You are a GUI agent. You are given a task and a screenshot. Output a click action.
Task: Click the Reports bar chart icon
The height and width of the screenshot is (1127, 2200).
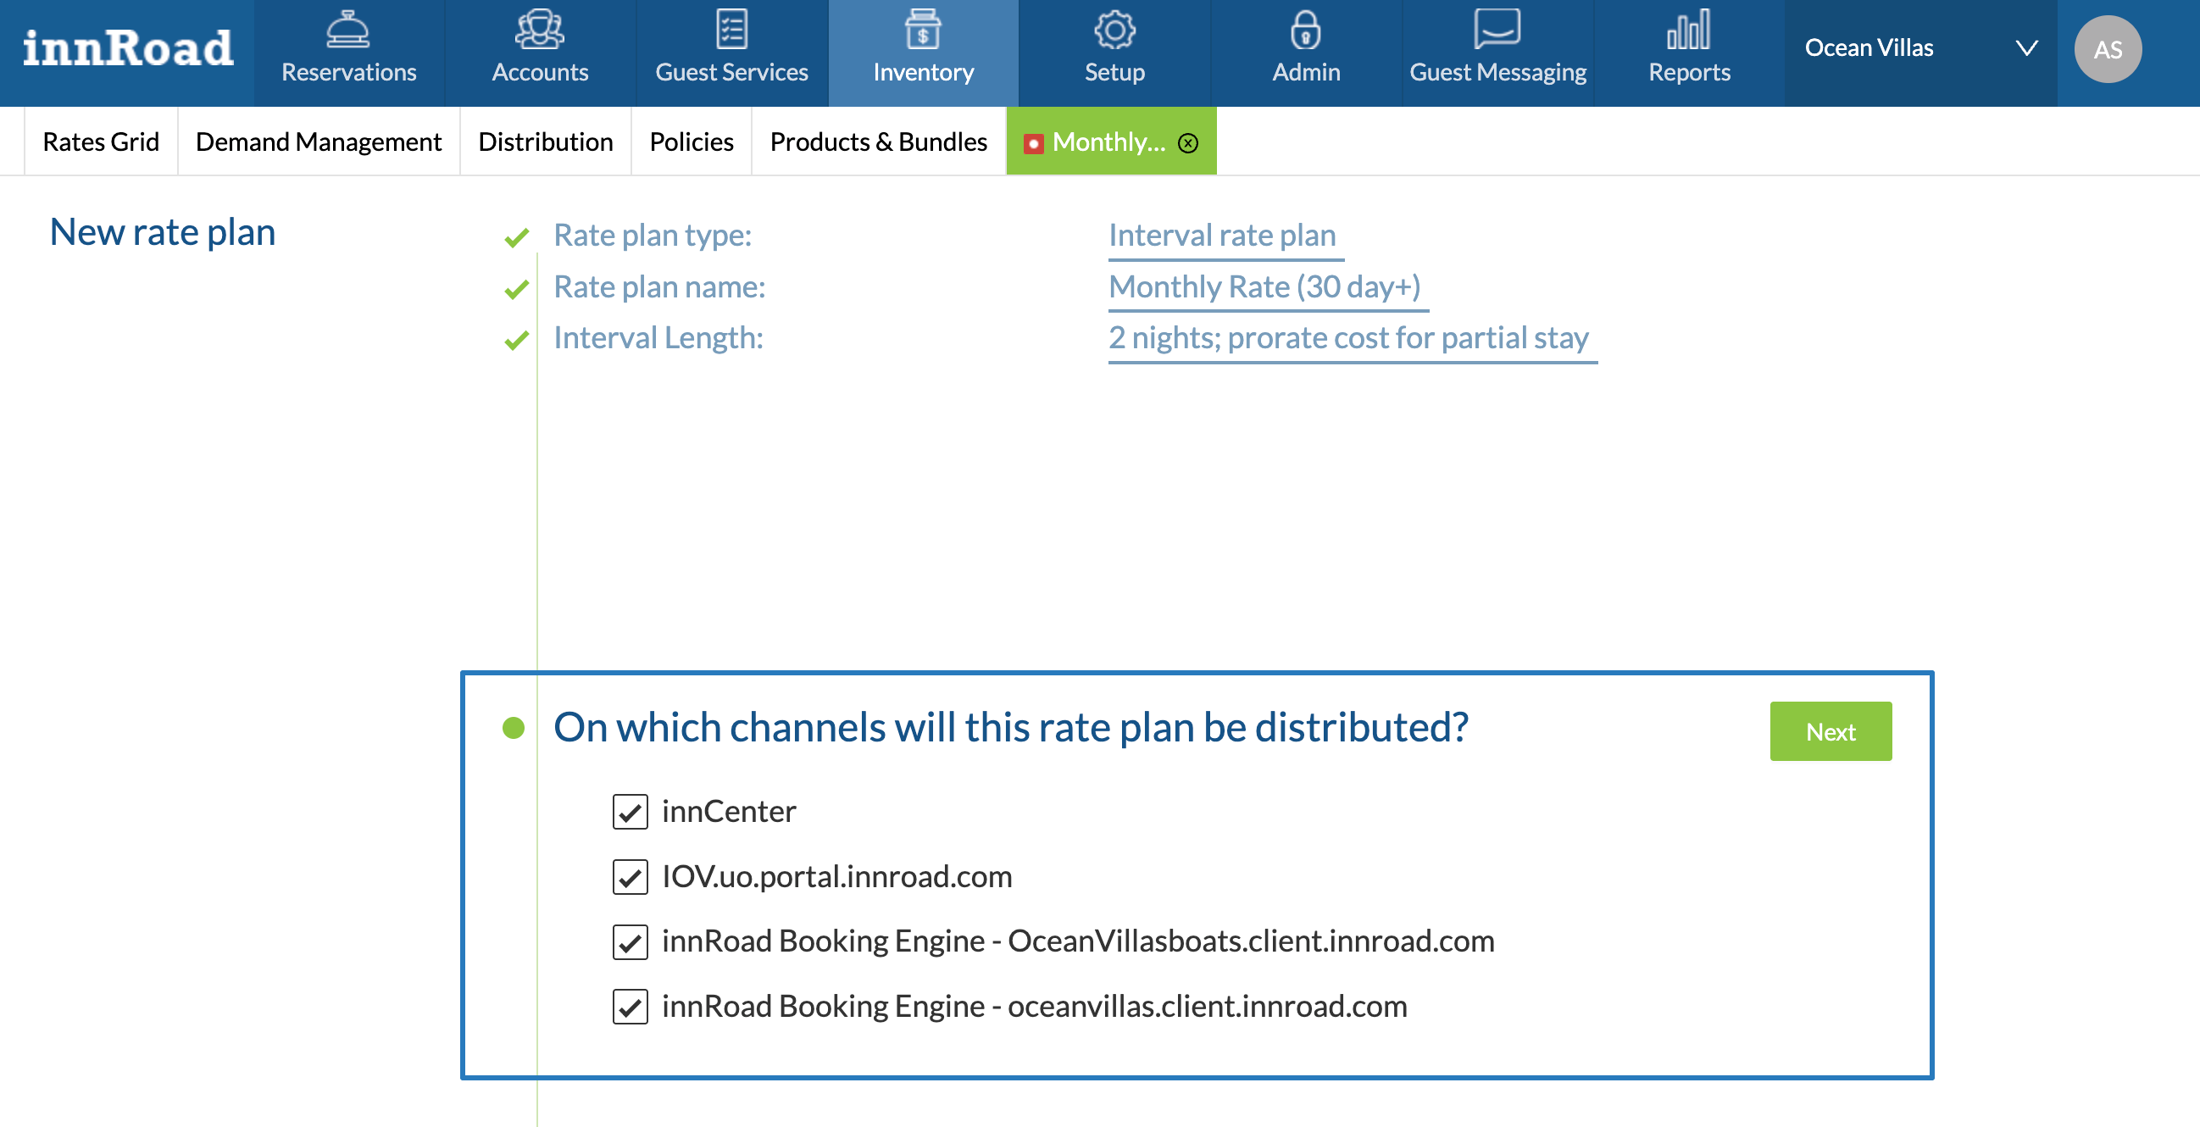[x=1688, y=31]
